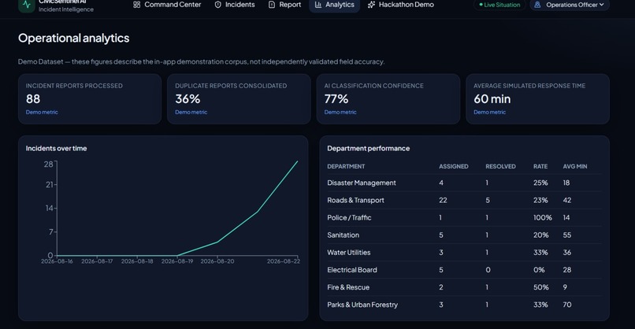Click the 60 min response time value

(492, 98)
